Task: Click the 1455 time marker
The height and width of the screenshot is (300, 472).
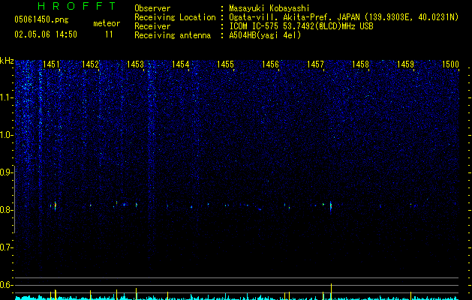Action: [x=225, y=64]
